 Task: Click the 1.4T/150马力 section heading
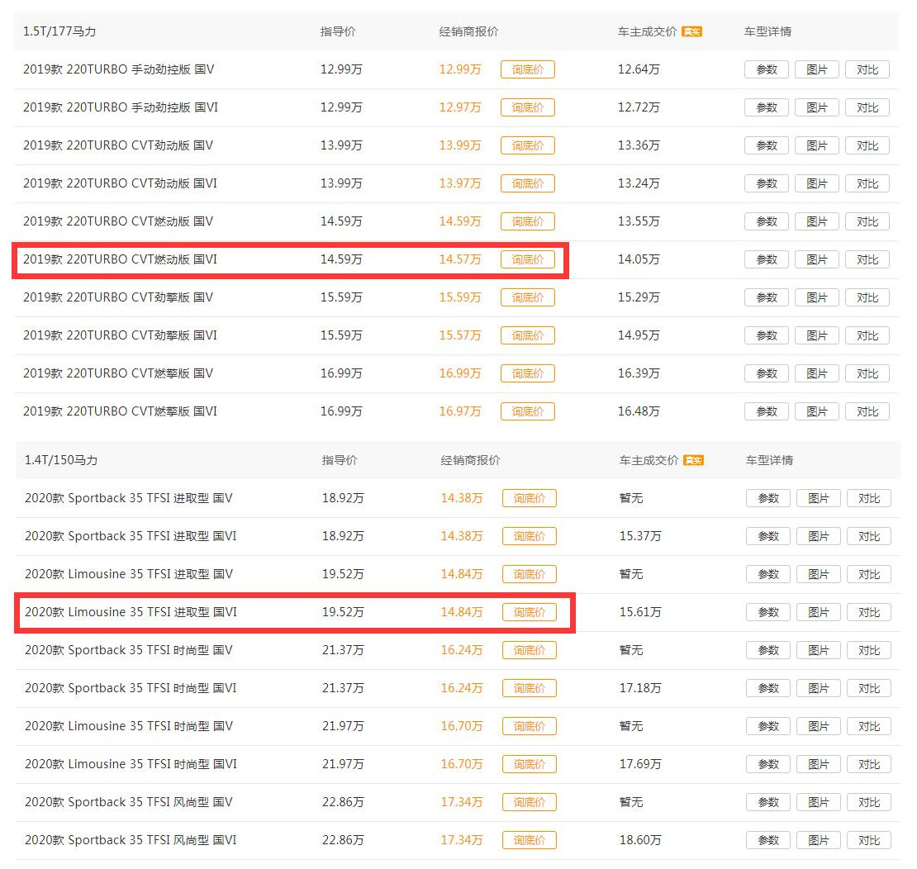[x=61, y=460]
